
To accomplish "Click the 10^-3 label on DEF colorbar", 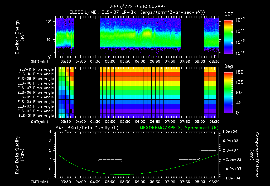I will (240, 20).
